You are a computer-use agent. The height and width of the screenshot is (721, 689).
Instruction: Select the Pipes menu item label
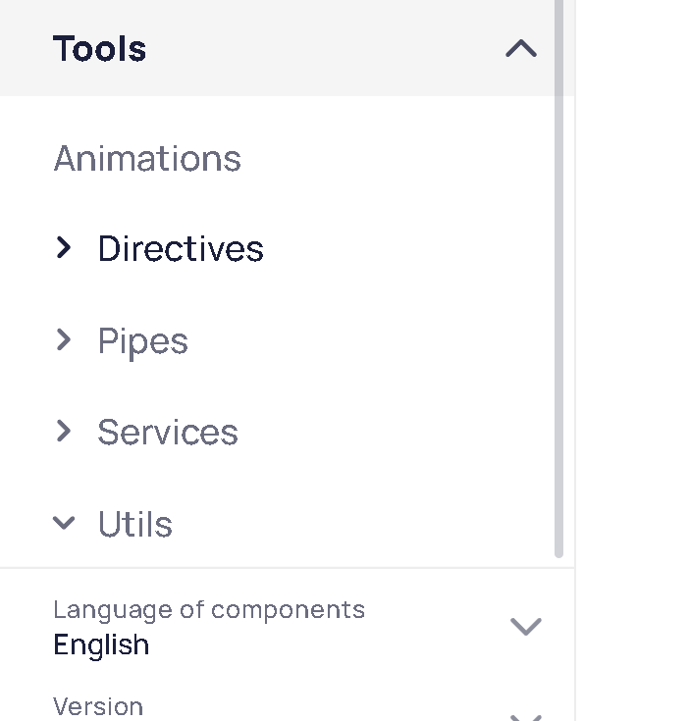142,341
